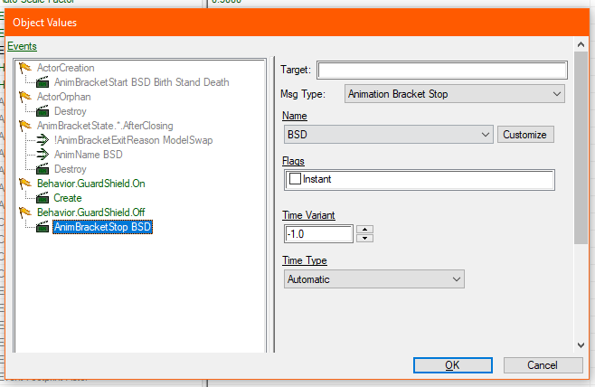Click the vertical scrollbar thumb
595x387 pixels.
(x=581, y=148)
